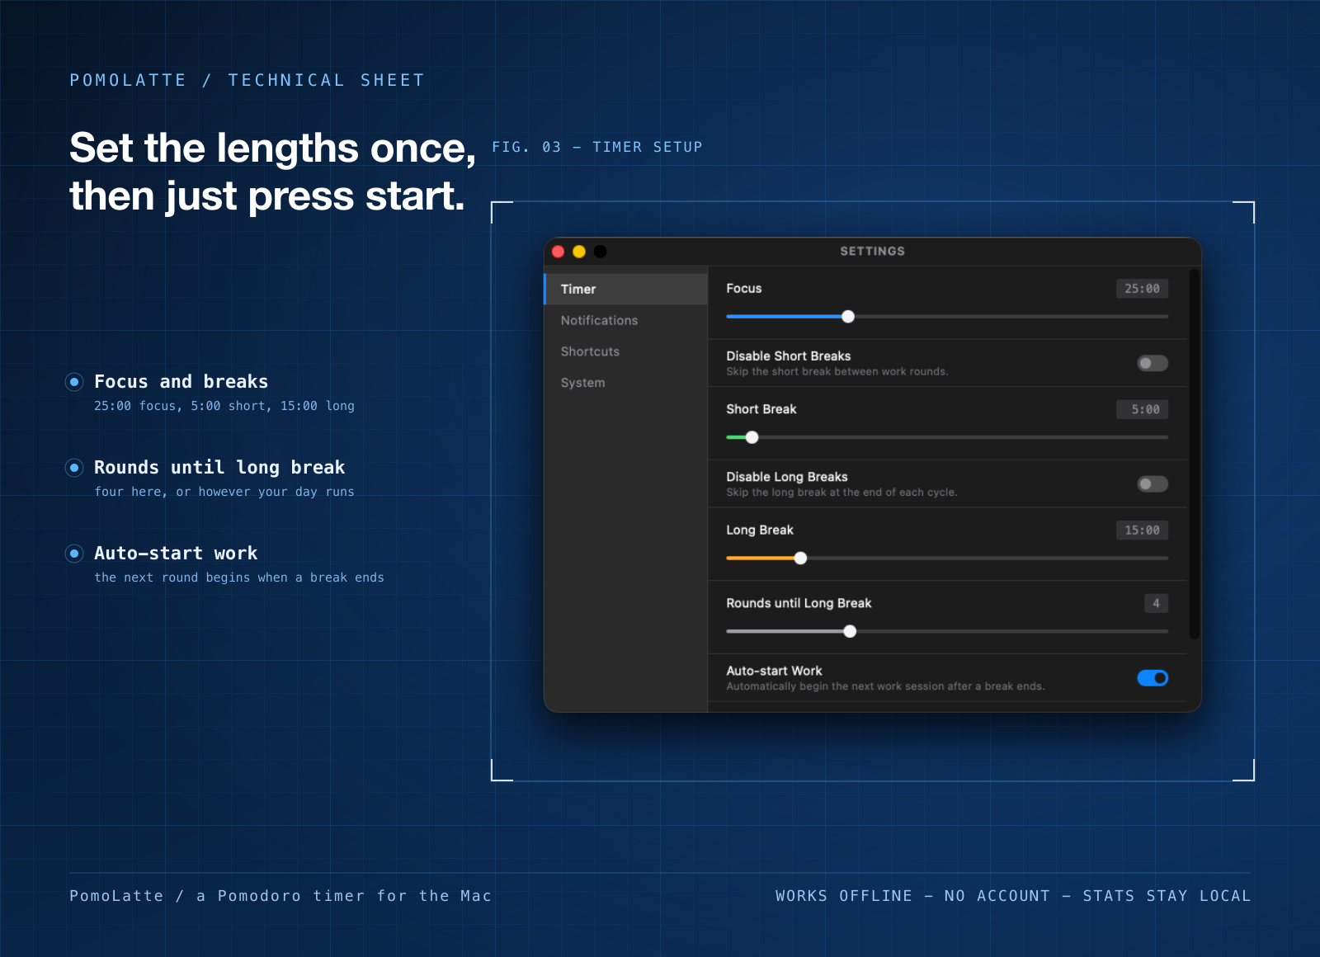The width and height of the screenshot is (1320, 957).
Task: Click the bullet icon beside Rounds until long break
Action: pyautogui.click(x=74, y=468)
